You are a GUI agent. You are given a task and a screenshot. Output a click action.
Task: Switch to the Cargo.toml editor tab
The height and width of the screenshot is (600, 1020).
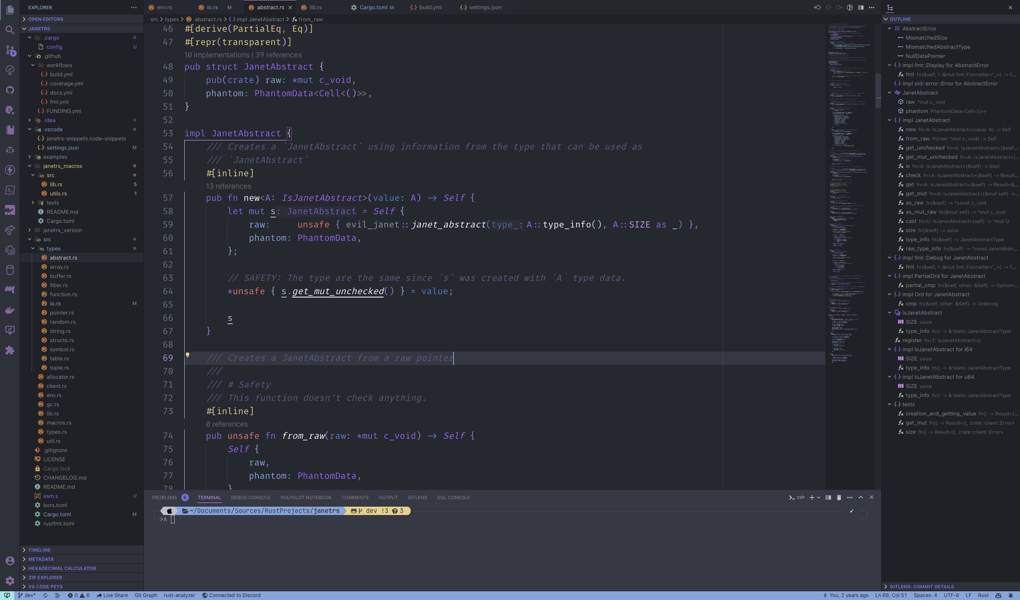(373, 7)
